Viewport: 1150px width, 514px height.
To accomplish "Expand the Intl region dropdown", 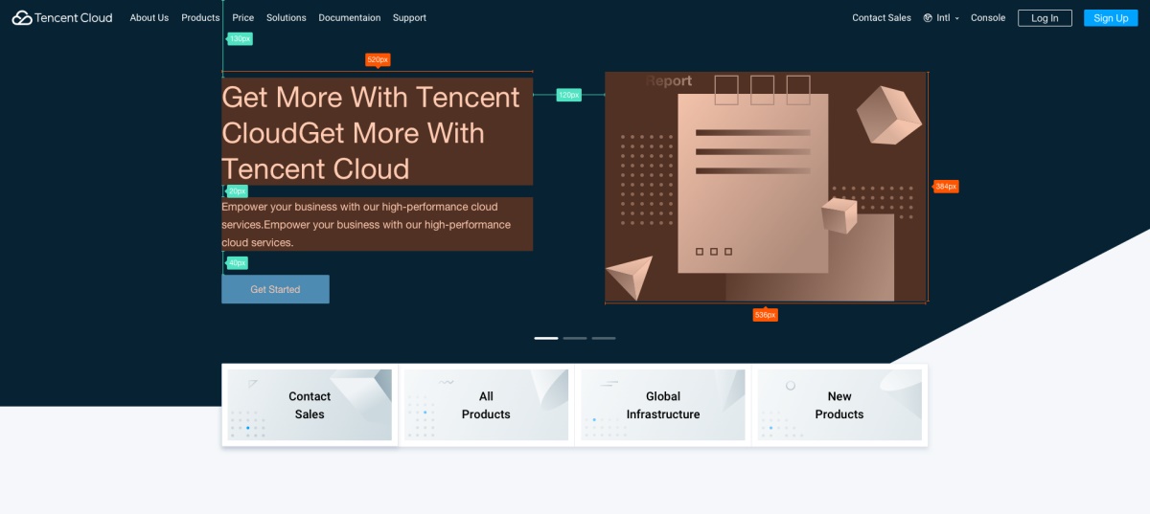I will pyautogui.click(x=948, y=17).
